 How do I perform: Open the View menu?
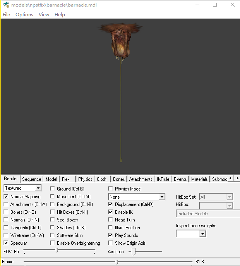(44, 15)
